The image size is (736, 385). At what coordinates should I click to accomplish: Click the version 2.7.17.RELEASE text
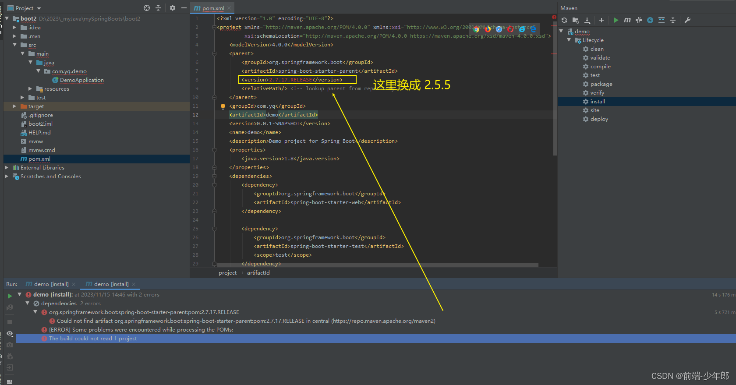click(x=290, y=80)
